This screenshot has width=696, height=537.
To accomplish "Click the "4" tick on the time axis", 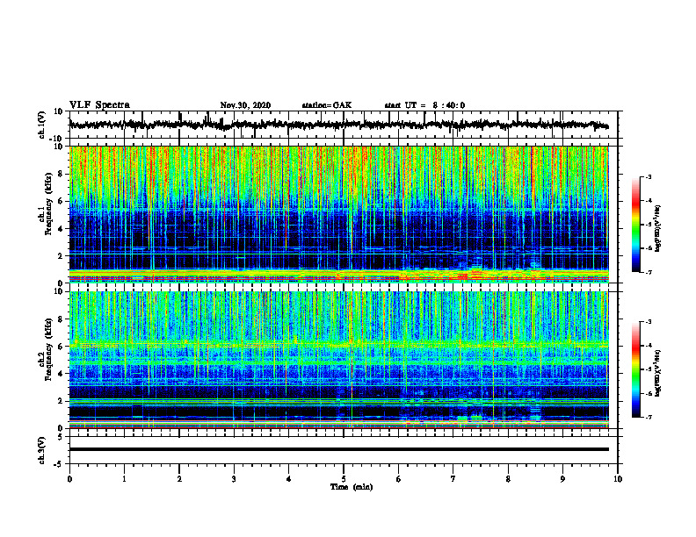I will 288,479.
